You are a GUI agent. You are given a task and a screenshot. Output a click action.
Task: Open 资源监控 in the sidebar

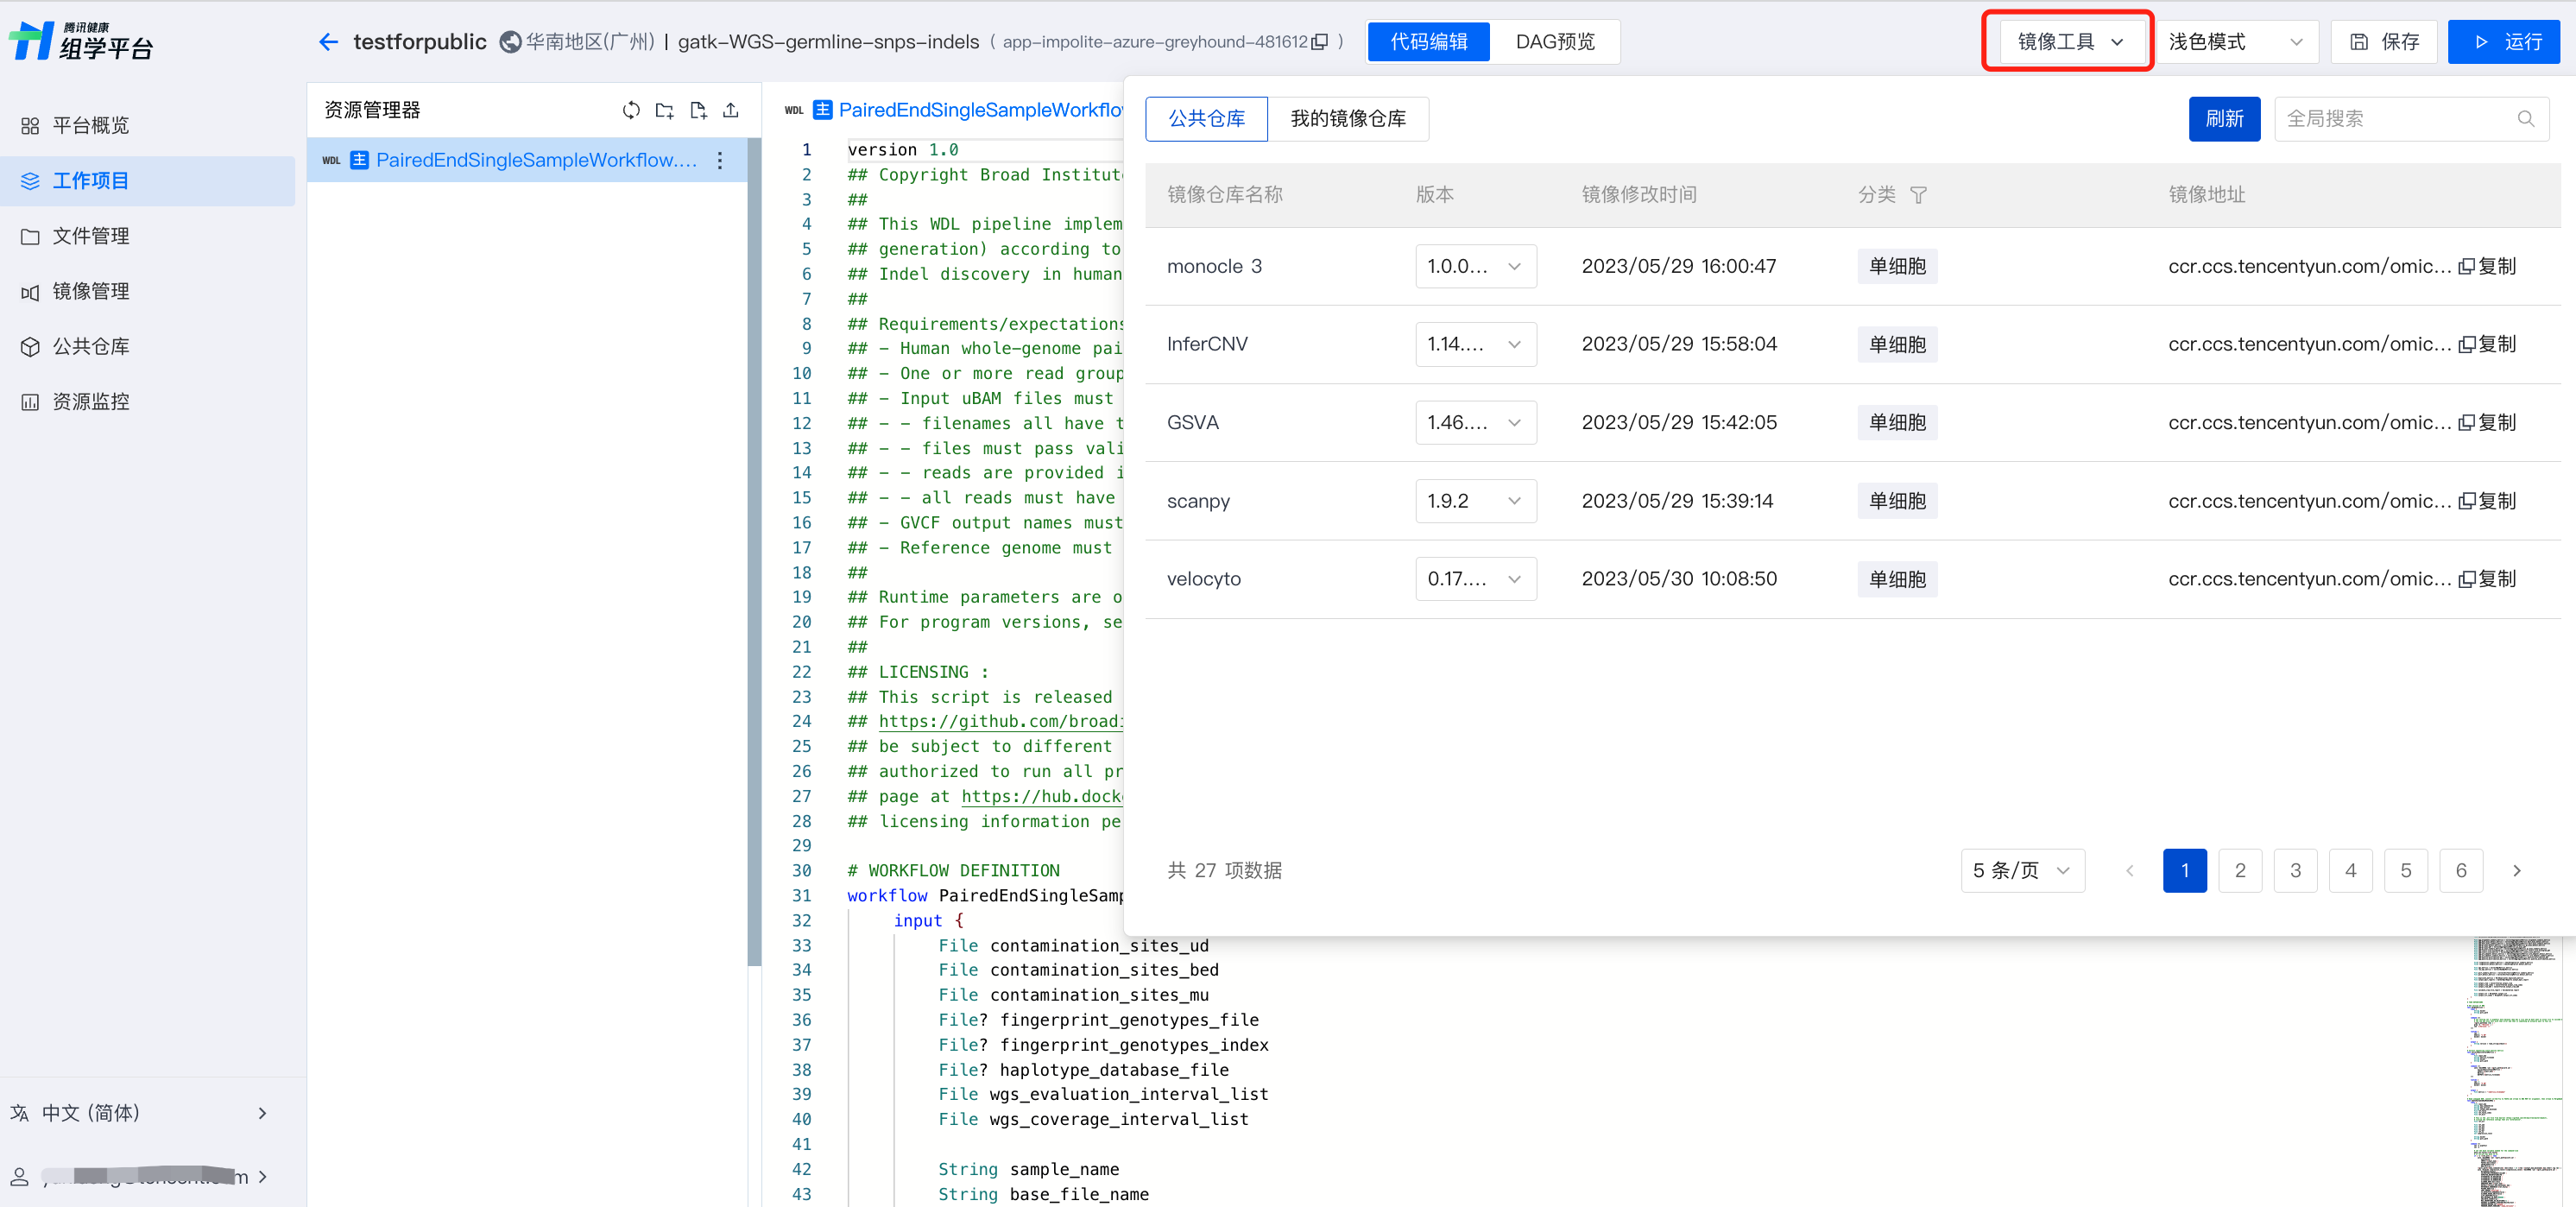pyautogui.click(x=148, y=401)
